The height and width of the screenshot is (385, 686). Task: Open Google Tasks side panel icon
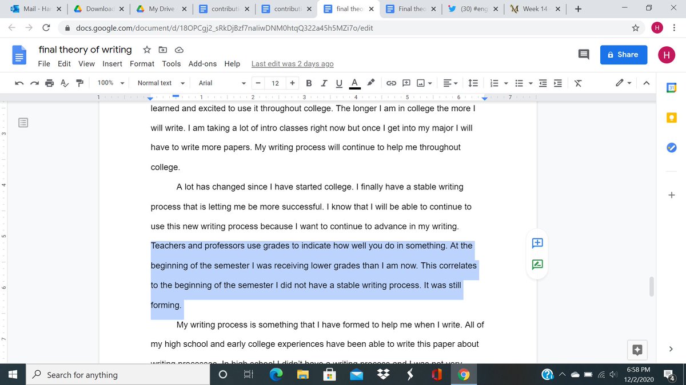672,147
